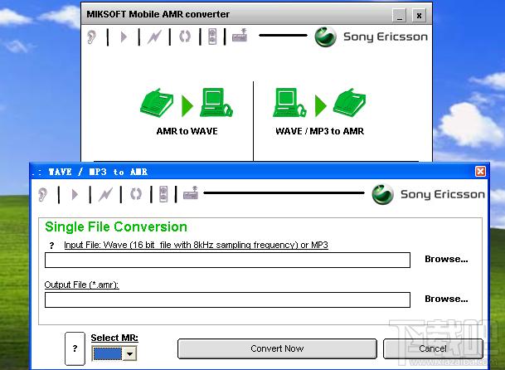Click the mobile phone icon in main converter toolbar
Viewport: 505px width, 370px height.
[212, 37]
